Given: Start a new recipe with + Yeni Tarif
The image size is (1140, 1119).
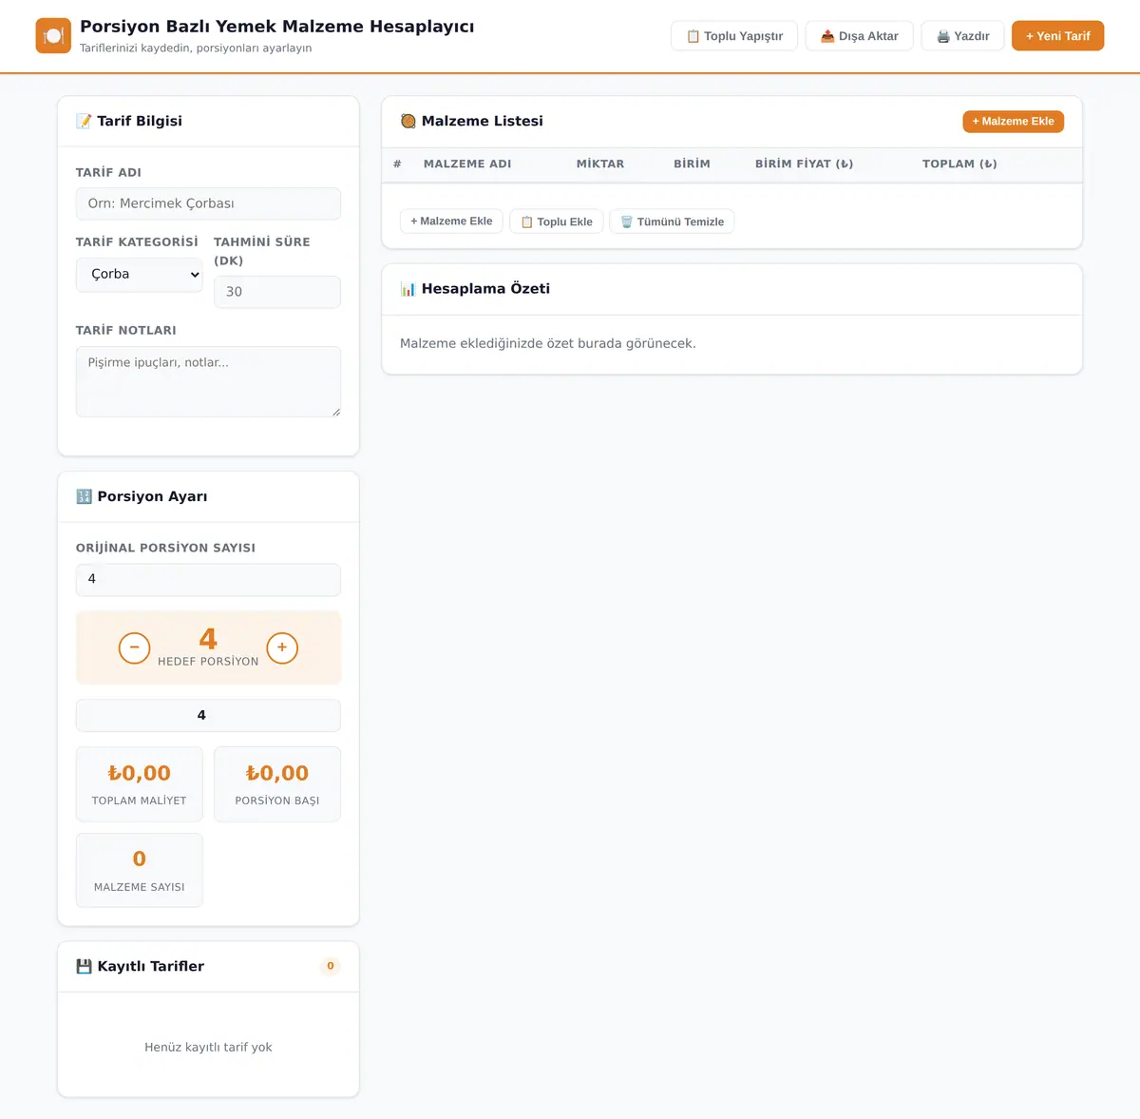Looking at the screenshot, I should coord(1057,36).
